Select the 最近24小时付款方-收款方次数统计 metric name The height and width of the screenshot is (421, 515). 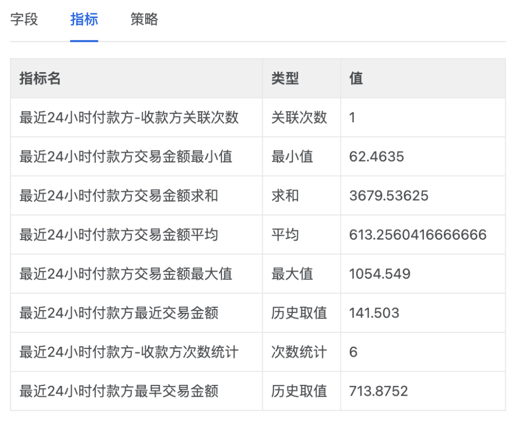(x=129, y=352)
